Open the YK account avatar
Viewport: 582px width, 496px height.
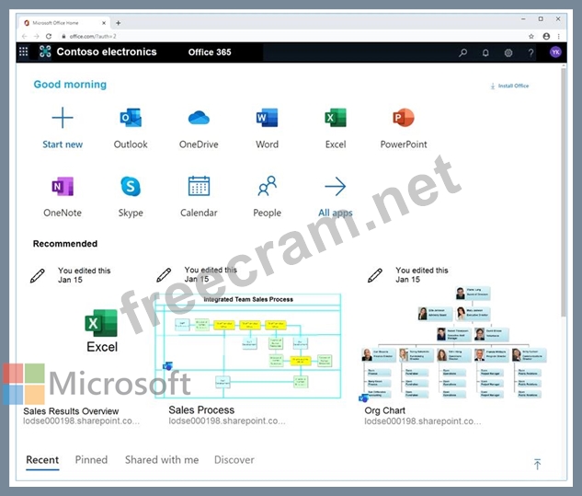pos(555,52)
